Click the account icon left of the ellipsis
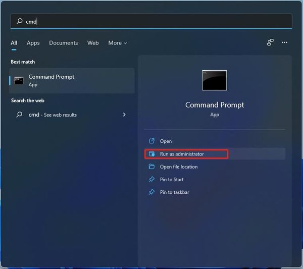This screenshot has height=269, width=303. tap(270, 43)
